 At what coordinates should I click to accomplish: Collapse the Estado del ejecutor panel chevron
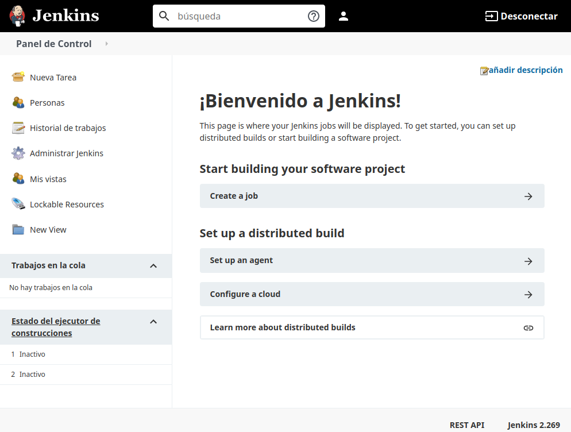153,321
